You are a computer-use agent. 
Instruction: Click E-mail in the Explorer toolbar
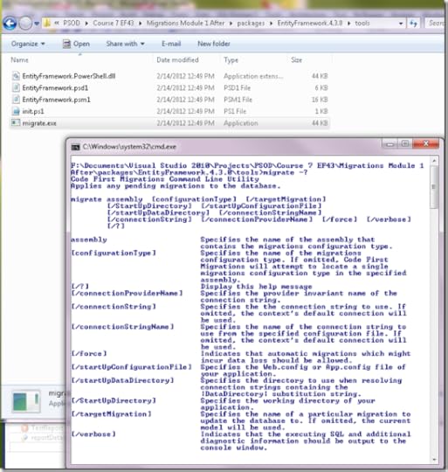[171, 44]
